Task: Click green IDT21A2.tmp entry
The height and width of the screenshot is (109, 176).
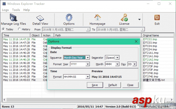Action: [150, 60]
